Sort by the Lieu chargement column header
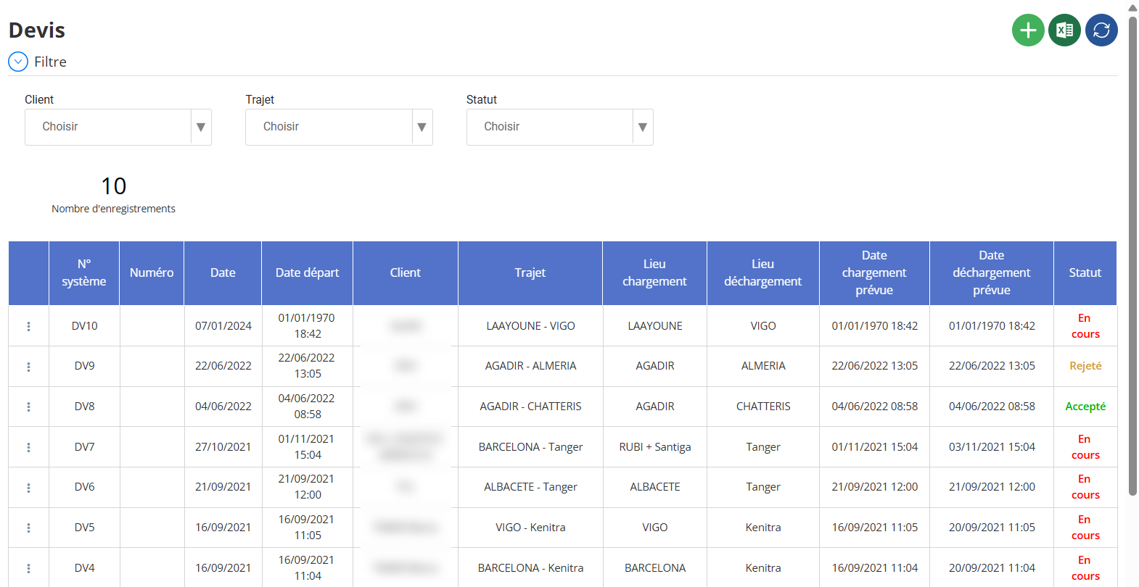This screenshot has width=1139, height=587. (654, 273)
